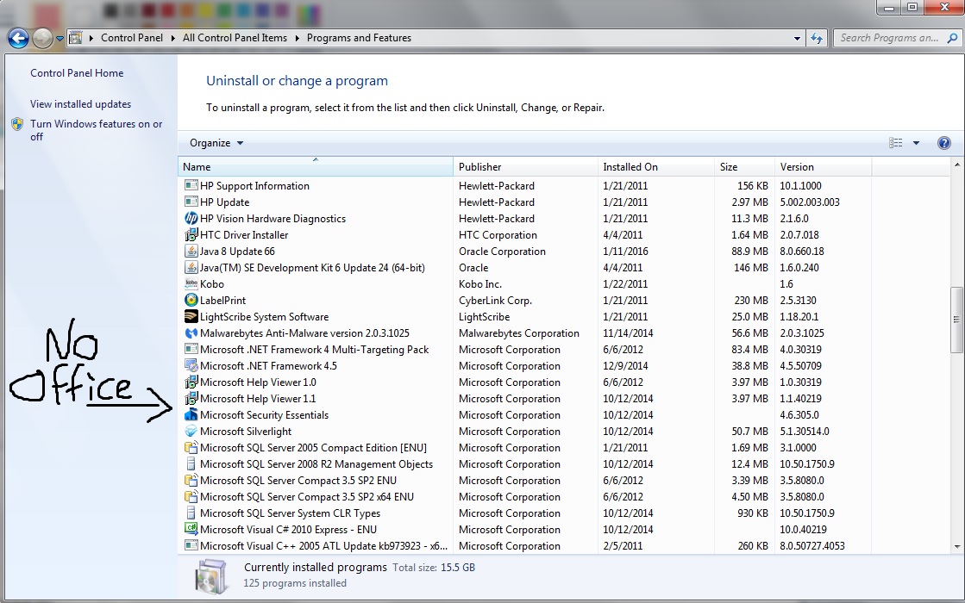965x603 pixels.
Task: Navigate to Control Panel breadcrumb
Action: [x=132, y=38]
